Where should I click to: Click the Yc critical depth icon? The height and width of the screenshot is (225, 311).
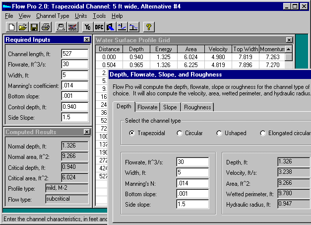pos(87,27)
